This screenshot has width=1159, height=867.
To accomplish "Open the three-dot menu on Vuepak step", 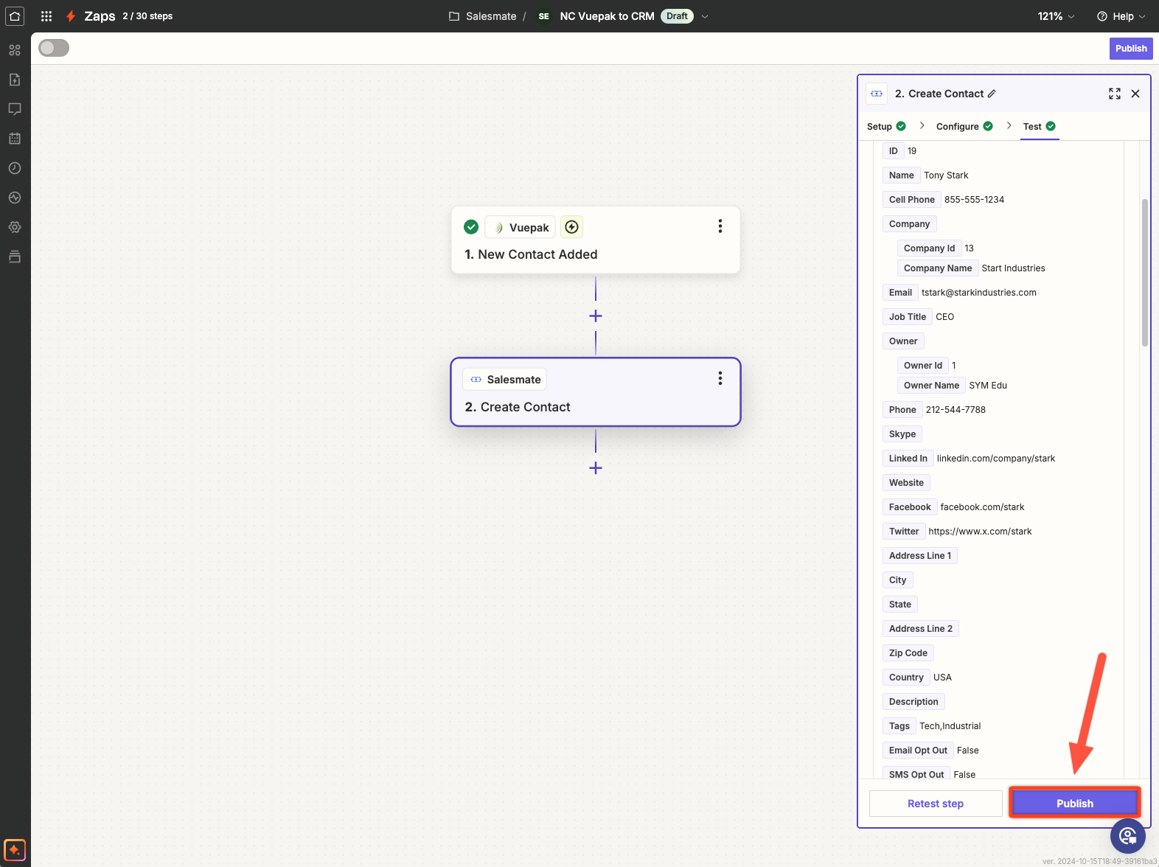I will (x=720, y=226).
